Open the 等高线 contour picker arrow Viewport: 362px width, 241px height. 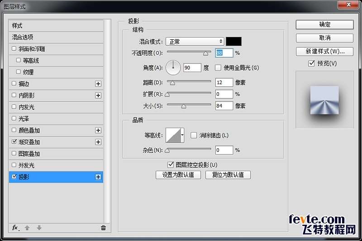point(182,135)
